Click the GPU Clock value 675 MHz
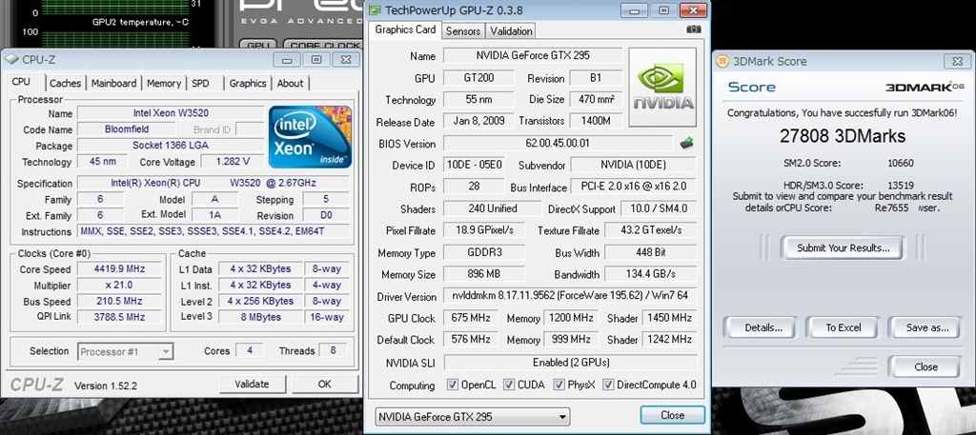Image resolution: width=976 pixels, height=435 pixels. tap(470, 318)
